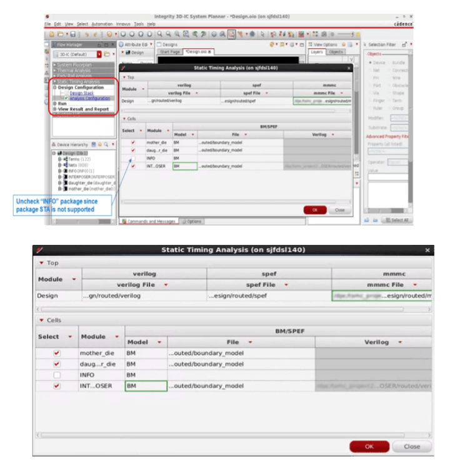
Task: Click the red icon beside 3D-IC (Default) combo
Action: pyautogui.click(x=100, y=54)
